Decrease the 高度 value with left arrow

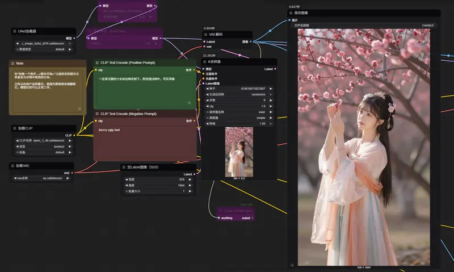pos(126,185)
